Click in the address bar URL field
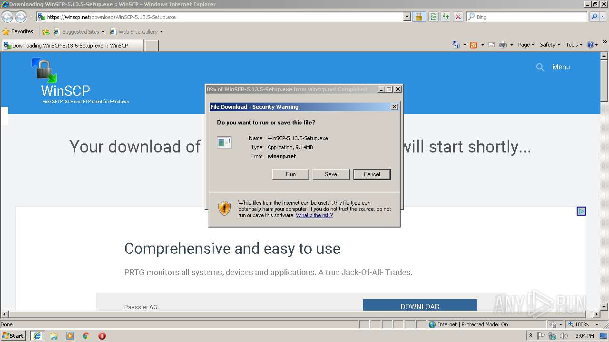This screenshot has height=342, width=609. (224, 17)
